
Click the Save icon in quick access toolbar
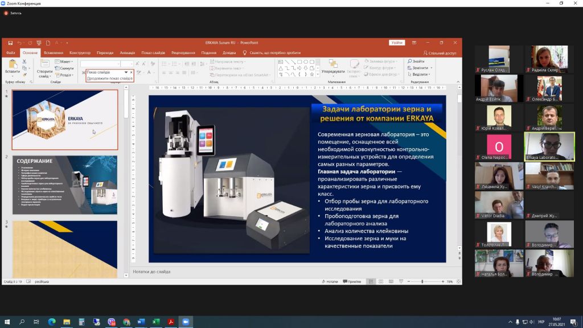[x=11, y=43]
